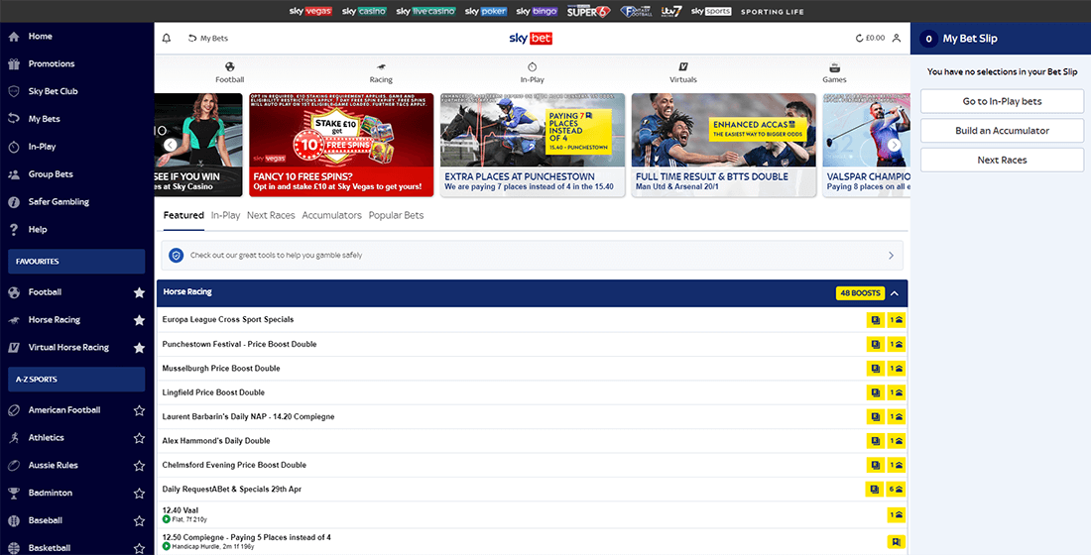Image resolution: width=1091 pixels, height=555 pixels.
Task: Click the Promotions gift icon
Action: [x=14, y=64]
